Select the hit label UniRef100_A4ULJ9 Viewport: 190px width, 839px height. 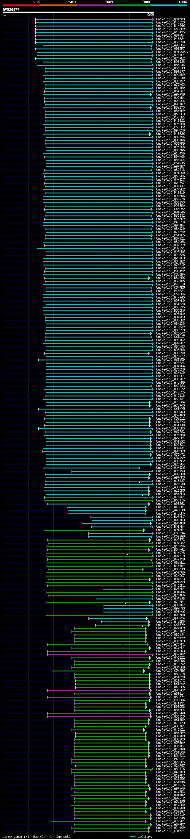(170, 510)
